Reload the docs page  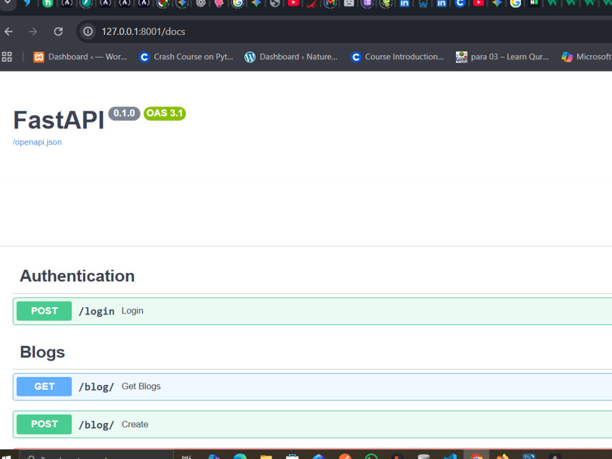click(x=58, y=32)
